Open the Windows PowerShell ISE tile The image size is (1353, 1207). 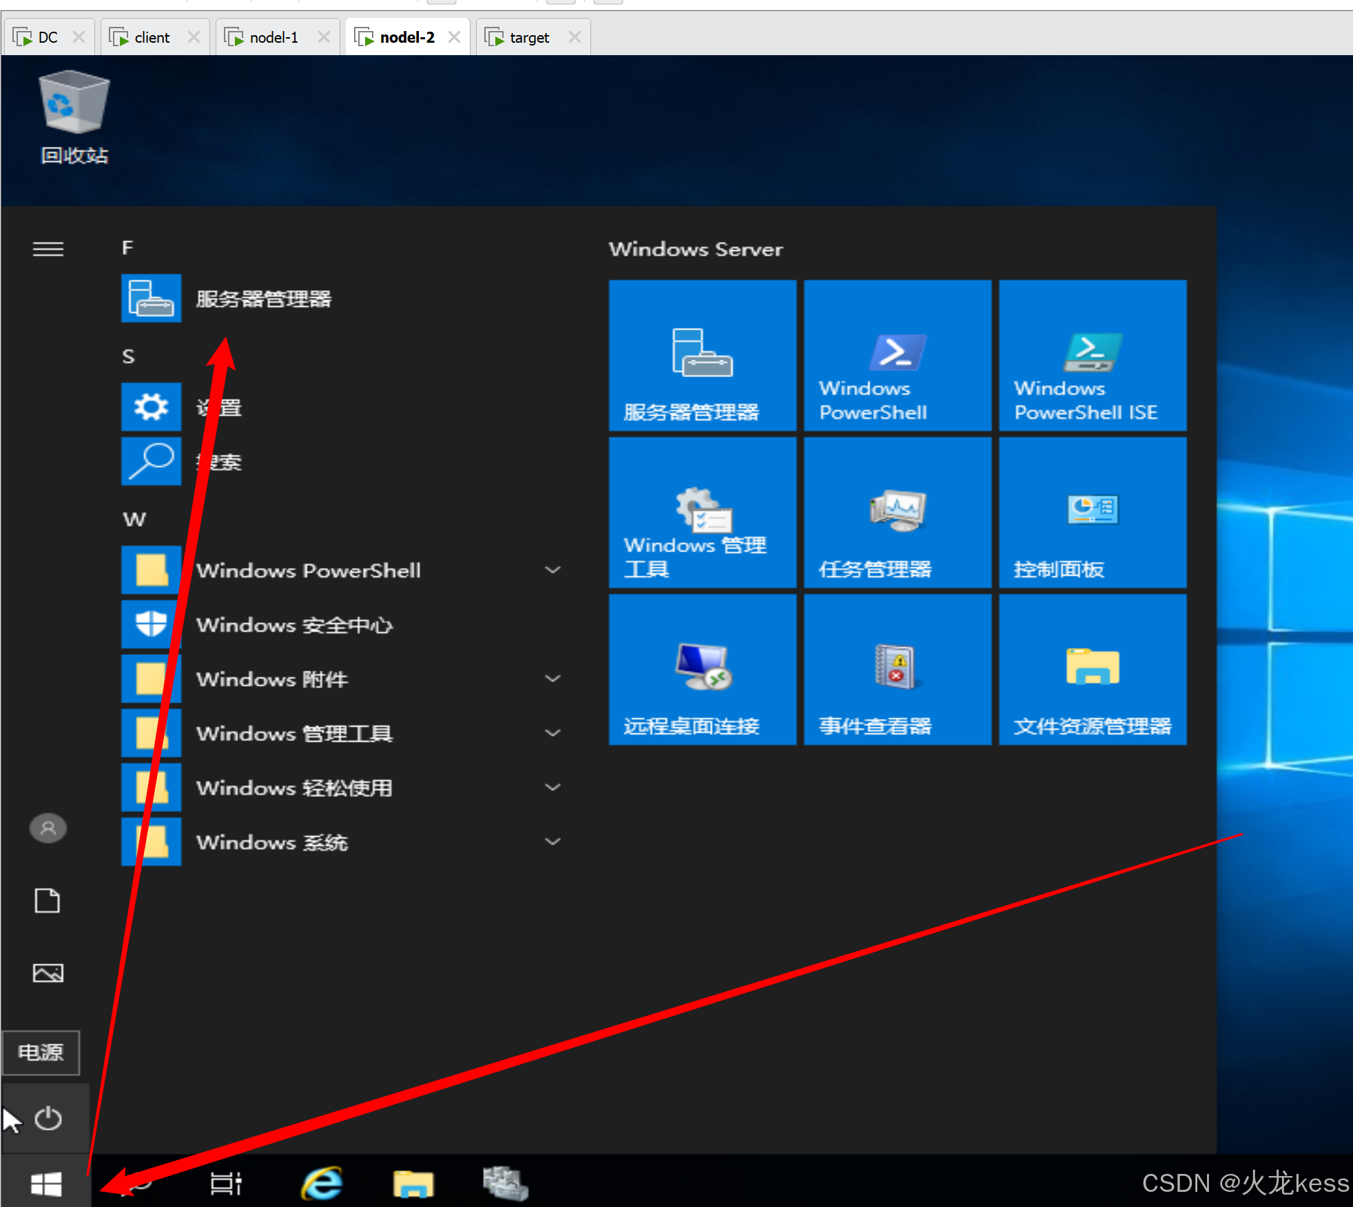1092,355
